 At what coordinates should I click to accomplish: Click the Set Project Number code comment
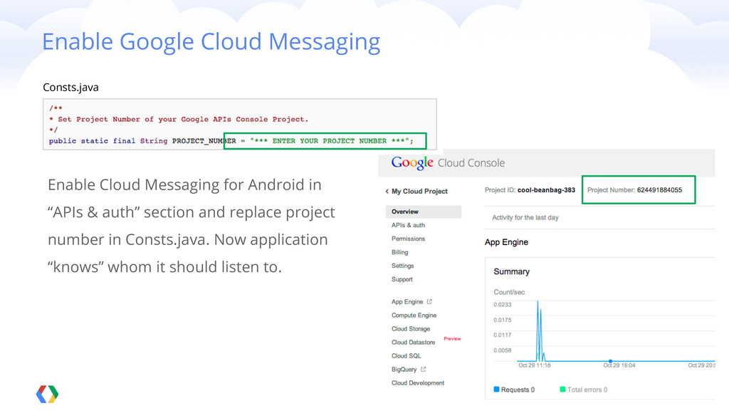pos(179,120)
